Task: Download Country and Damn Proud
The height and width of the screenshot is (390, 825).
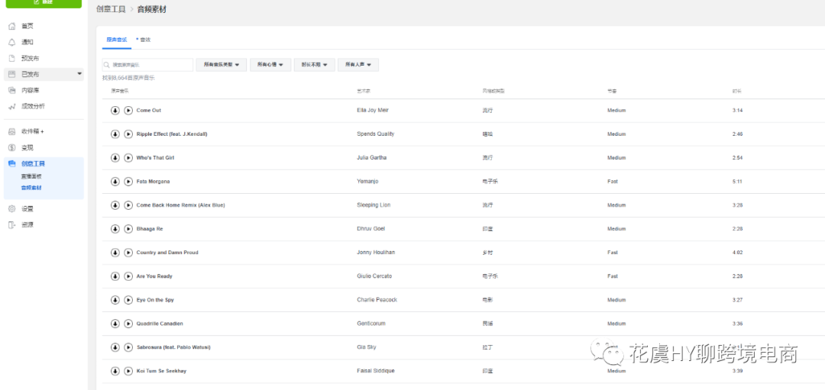Action: pyautogui.click(x=115, y=253)
